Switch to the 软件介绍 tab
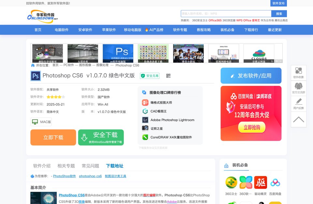This screenshot has width=313, height=204. pyautogui.click(x=42, y=166)
